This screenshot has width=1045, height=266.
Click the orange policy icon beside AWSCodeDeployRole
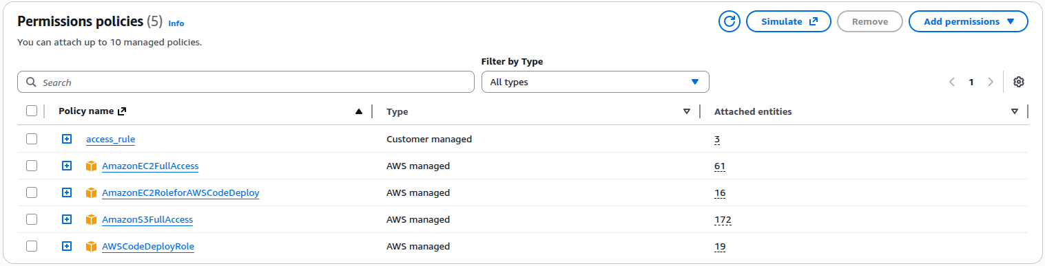[92, 247]
